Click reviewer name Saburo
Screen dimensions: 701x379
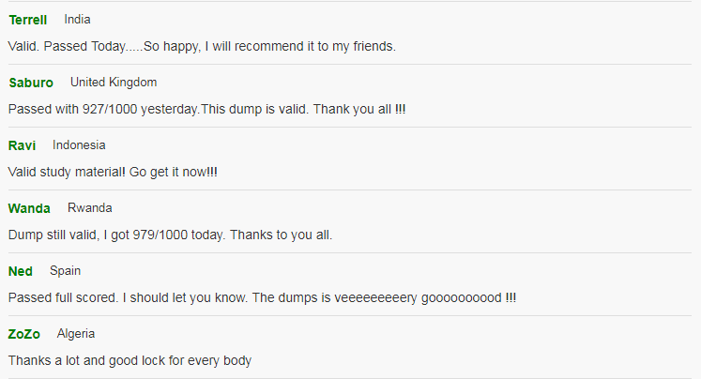point(31,83)
